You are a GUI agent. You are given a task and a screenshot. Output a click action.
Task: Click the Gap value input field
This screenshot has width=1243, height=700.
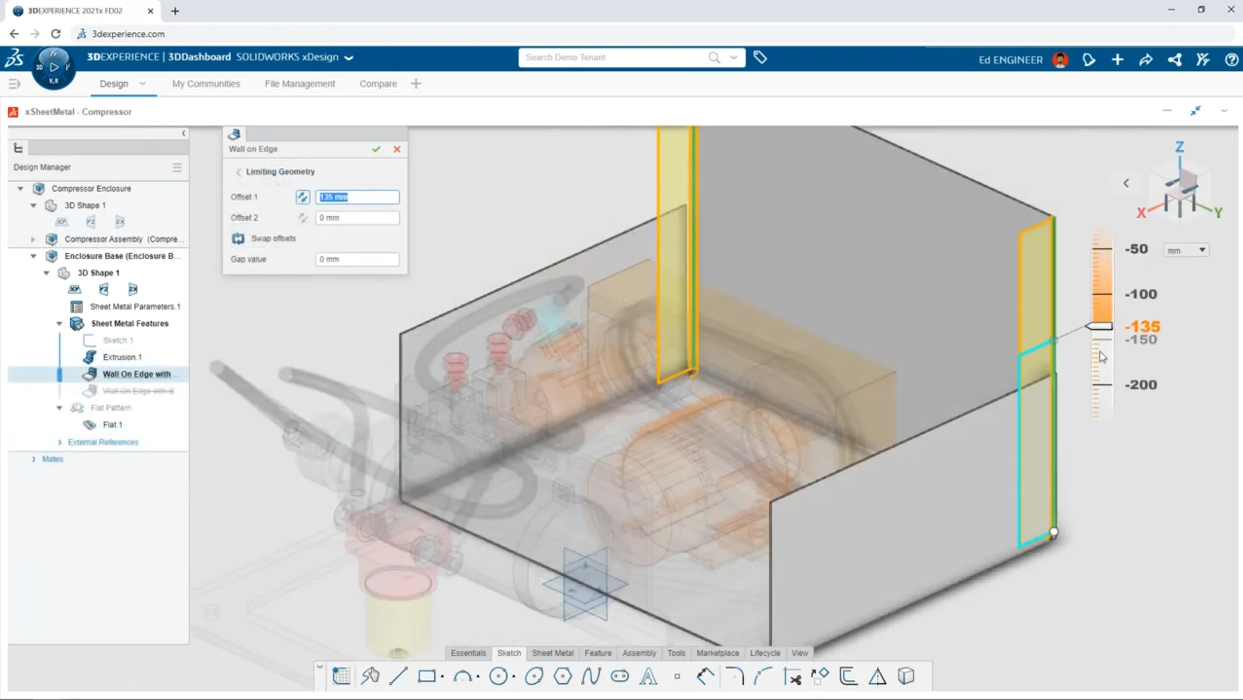click(x=357, y=259)
